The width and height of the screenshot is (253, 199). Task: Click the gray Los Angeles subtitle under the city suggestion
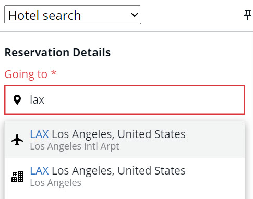[x=56, y=183]
